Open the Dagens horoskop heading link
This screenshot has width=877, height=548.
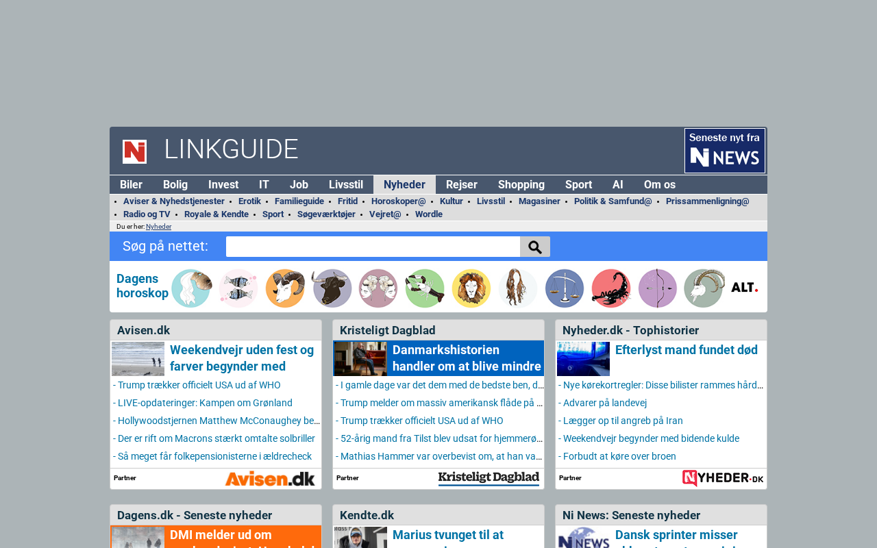[x=143, y=286]
